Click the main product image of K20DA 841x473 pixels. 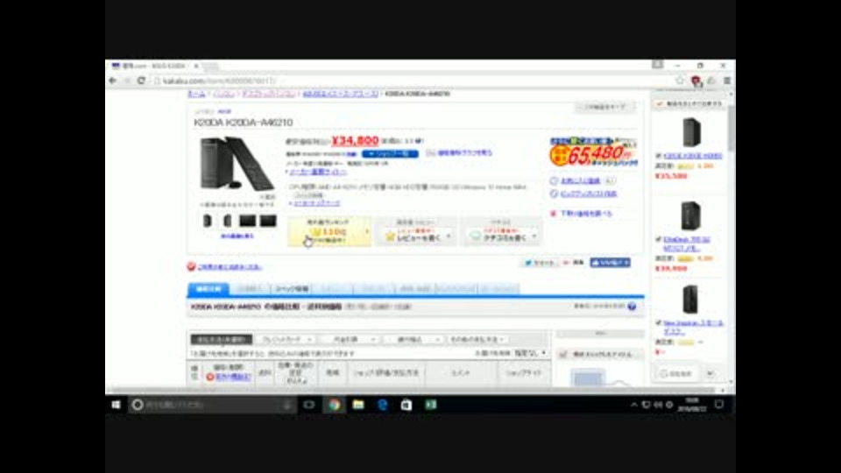coord(237,164)
